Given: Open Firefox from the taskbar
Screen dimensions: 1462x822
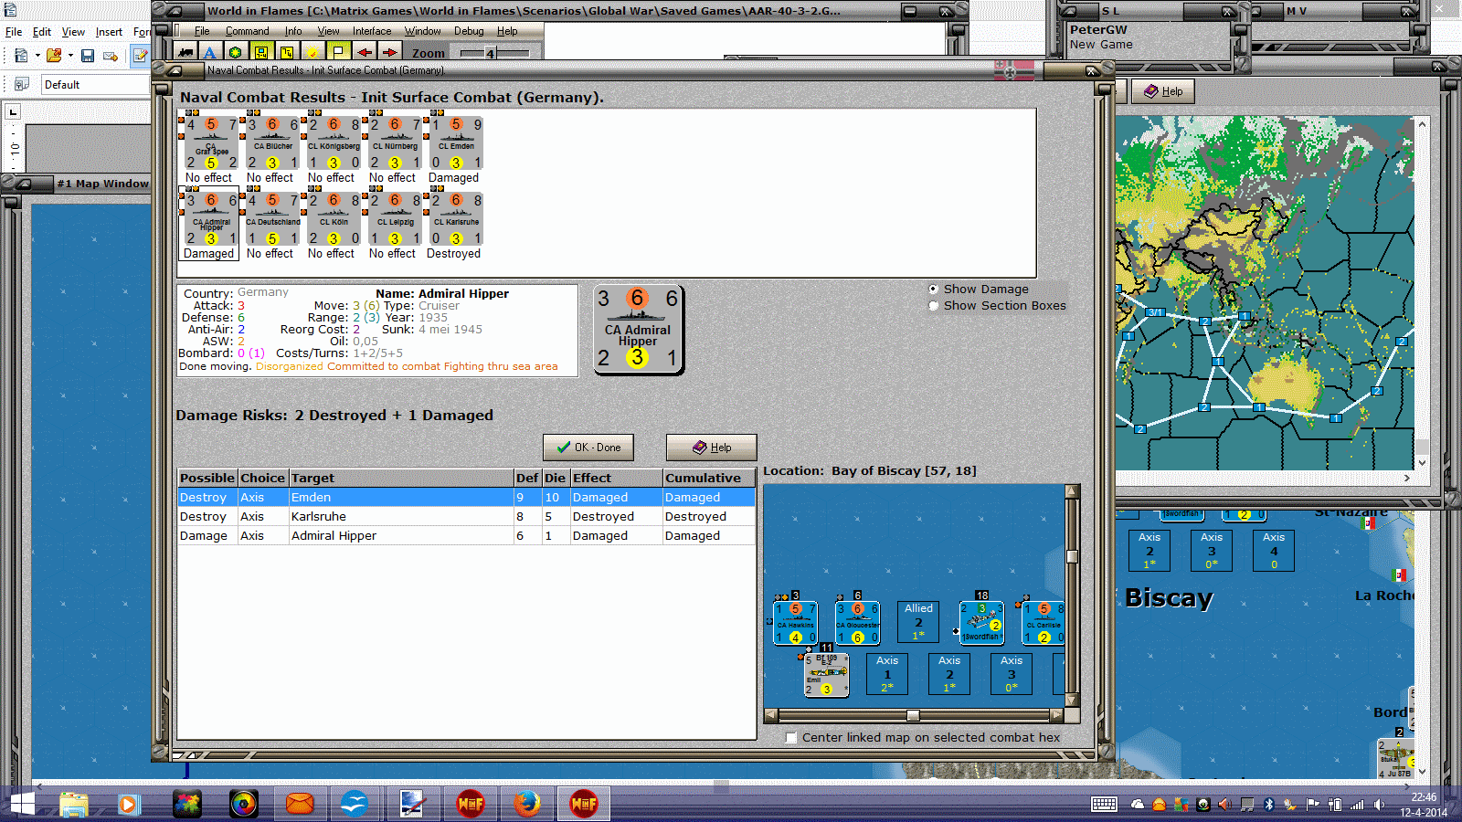Looking at the screenshot, I should click(x=526, y=804).
